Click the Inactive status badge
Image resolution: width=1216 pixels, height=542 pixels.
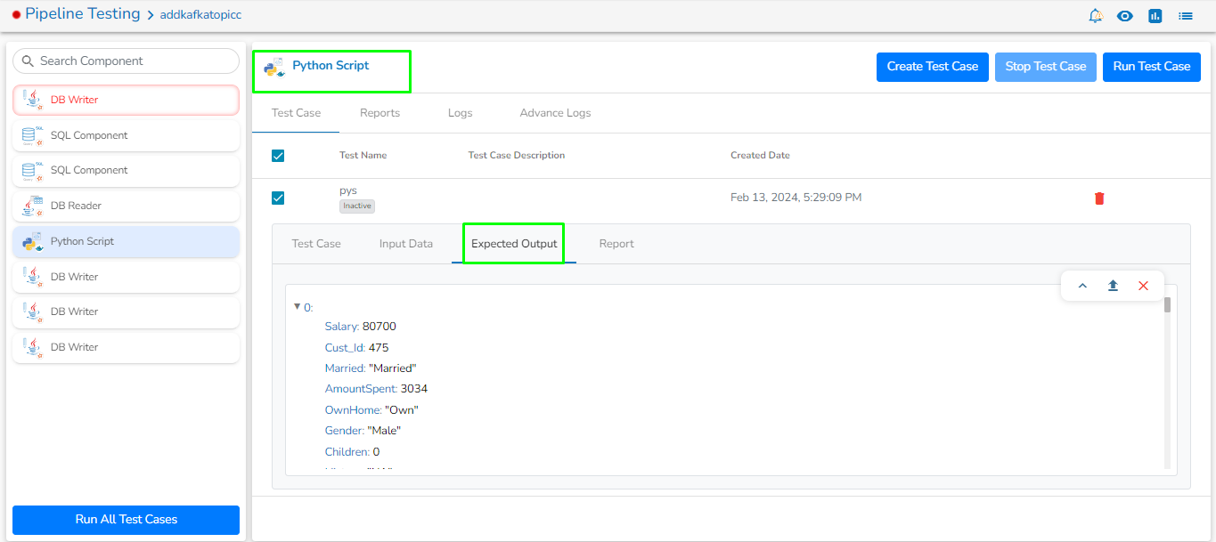pyautogui.click(x=357, y=206)
